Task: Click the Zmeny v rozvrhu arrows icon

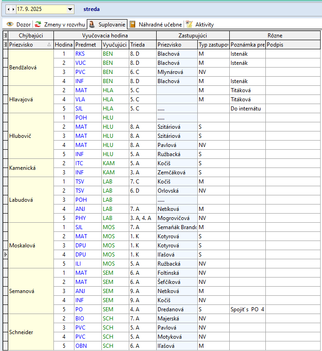Action: click(x=38, y=24)
